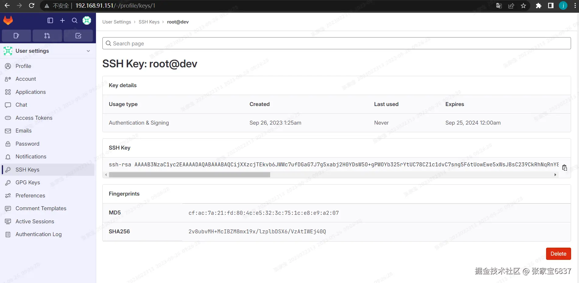Open the create new plus menu

[x=62, y=20]
